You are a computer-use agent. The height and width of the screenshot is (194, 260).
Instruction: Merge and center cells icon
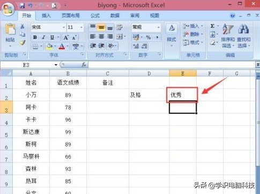pyautogui.click(x=120, y=37)
